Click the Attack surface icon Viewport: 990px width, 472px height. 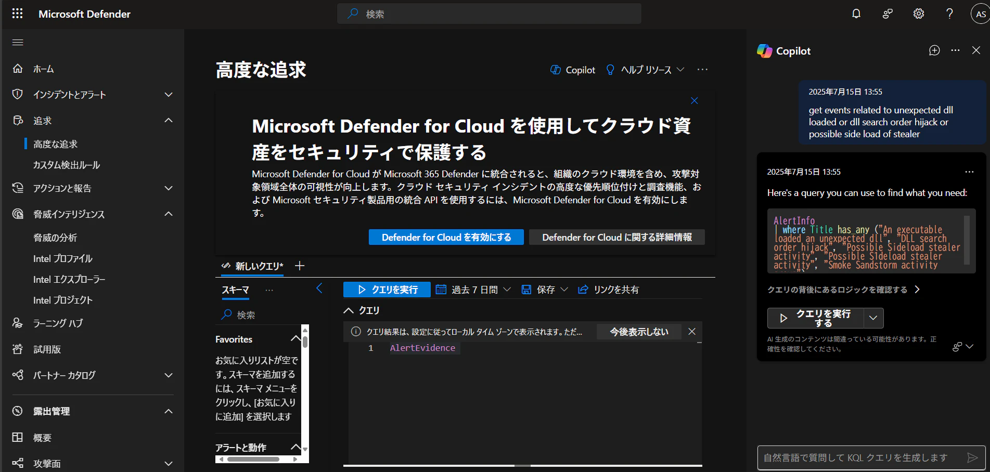pyautogui.click(x=18, y=463)
